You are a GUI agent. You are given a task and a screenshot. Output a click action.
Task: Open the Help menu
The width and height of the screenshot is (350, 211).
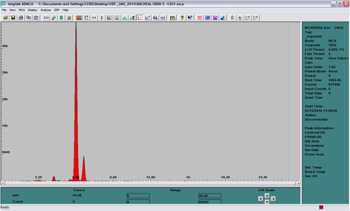[65, 10]
